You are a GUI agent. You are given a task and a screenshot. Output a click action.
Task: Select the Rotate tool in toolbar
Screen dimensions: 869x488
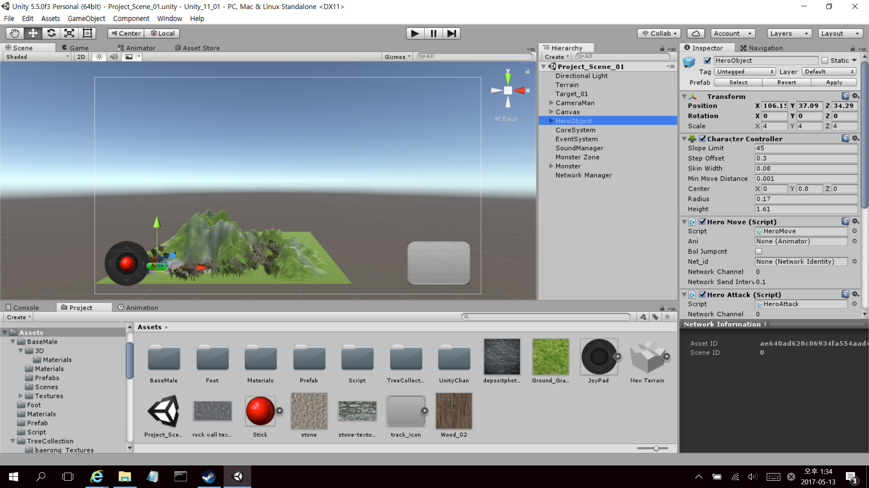coord(51,33)
